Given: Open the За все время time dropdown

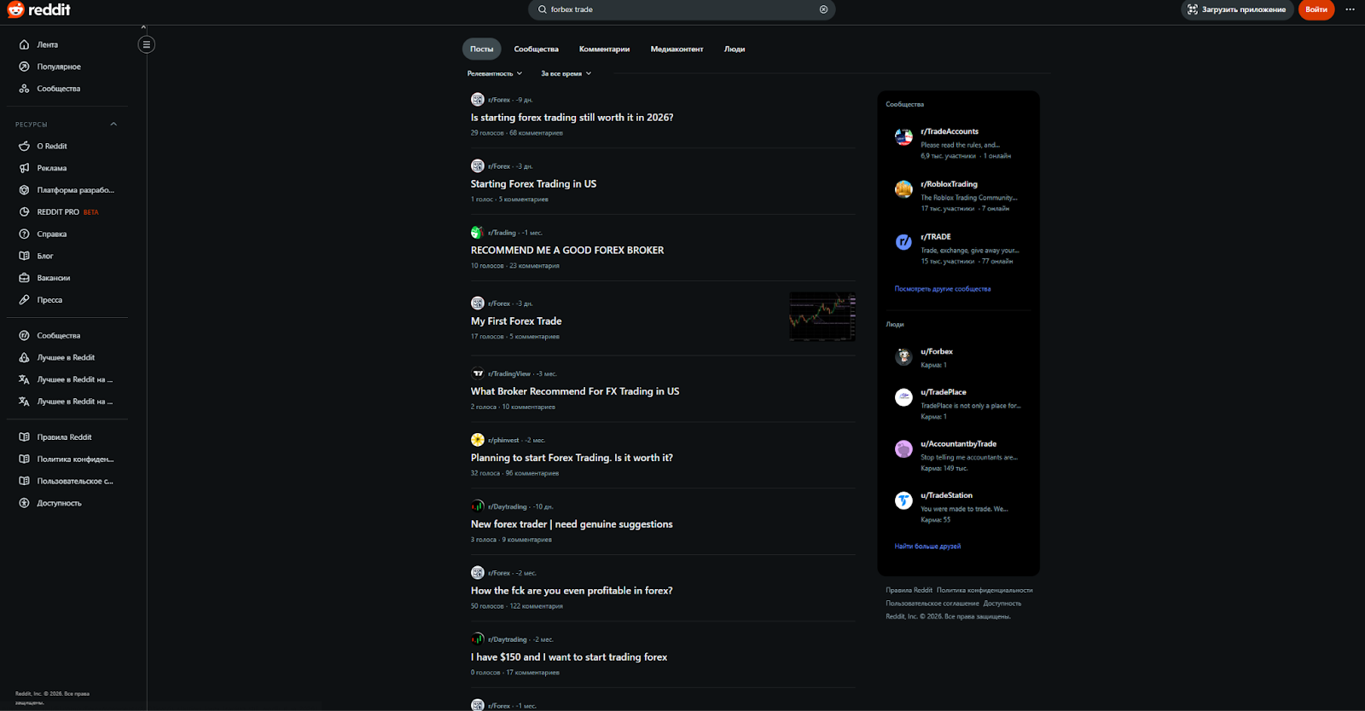Looking at the screenshot, I should (566, 73).
